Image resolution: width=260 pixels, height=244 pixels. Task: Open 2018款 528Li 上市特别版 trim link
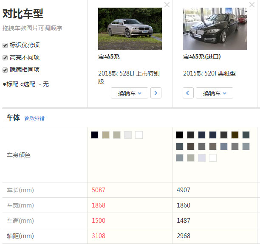tap(129, 77)
